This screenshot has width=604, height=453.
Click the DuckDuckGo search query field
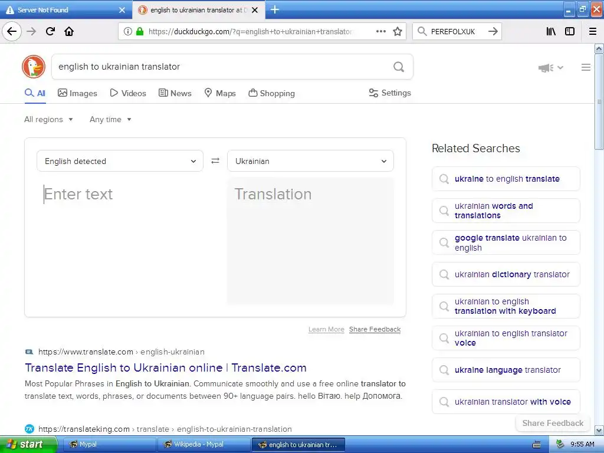(x=224, y=67)
